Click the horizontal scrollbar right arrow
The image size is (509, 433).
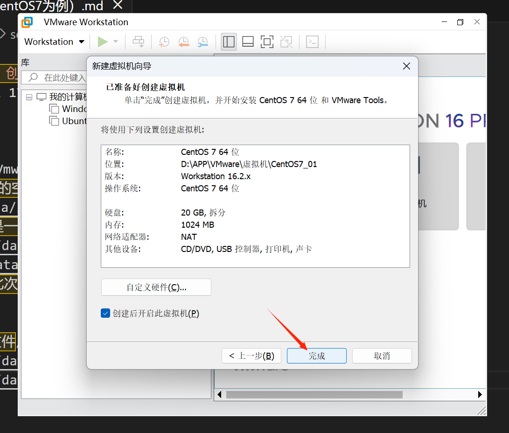click(x=480, y=394)
